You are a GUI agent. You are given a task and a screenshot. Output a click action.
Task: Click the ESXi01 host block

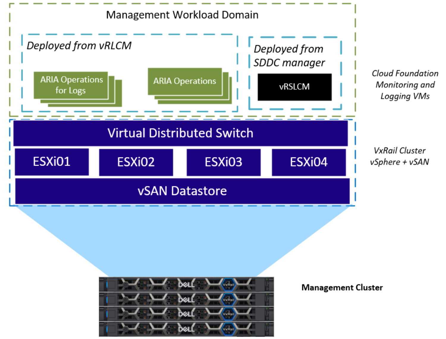[x=52, y=162]
